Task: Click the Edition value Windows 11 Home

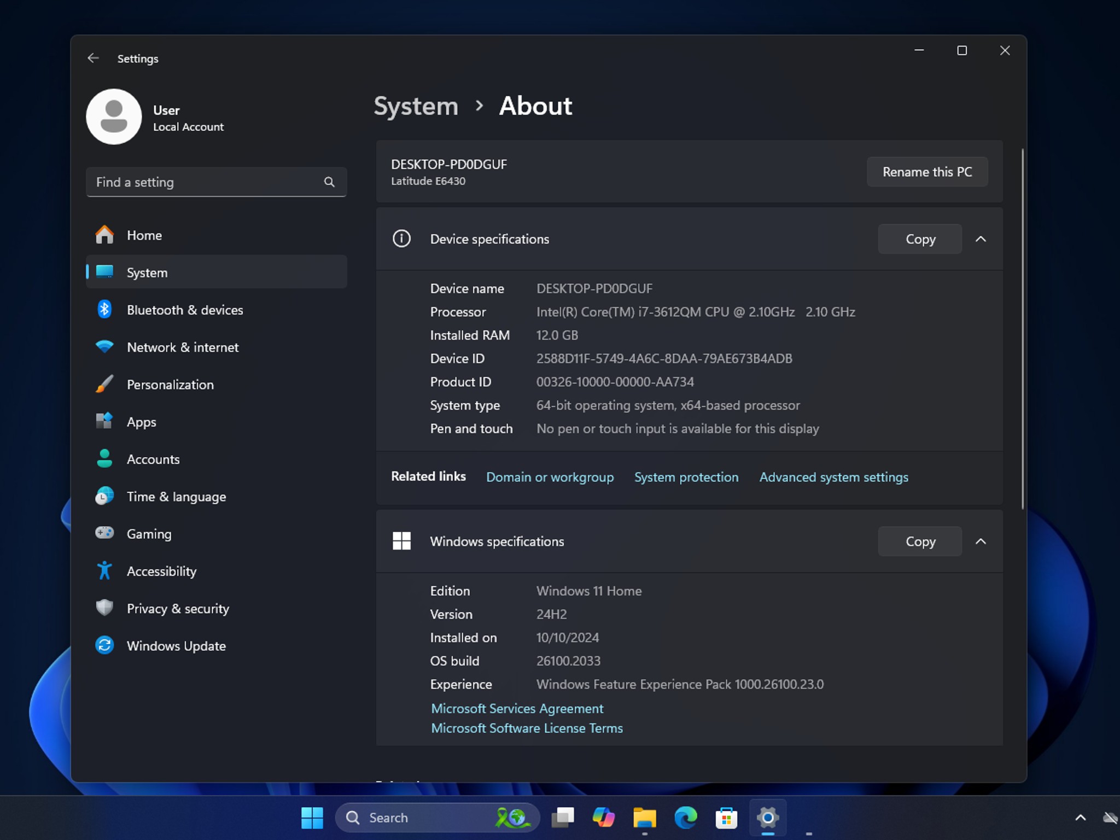Action: click(x=589, y=591)
